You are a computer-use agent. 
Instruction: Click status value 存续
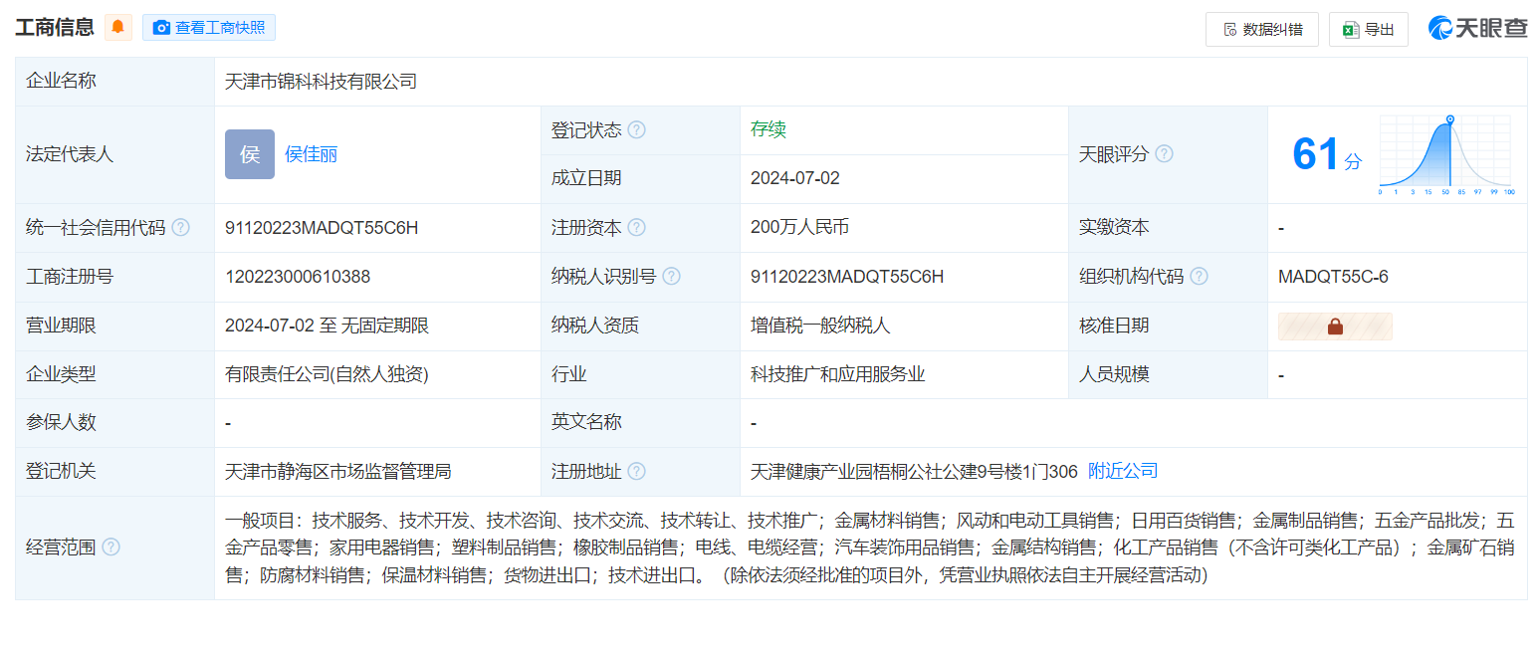click(x=769, y=130)
